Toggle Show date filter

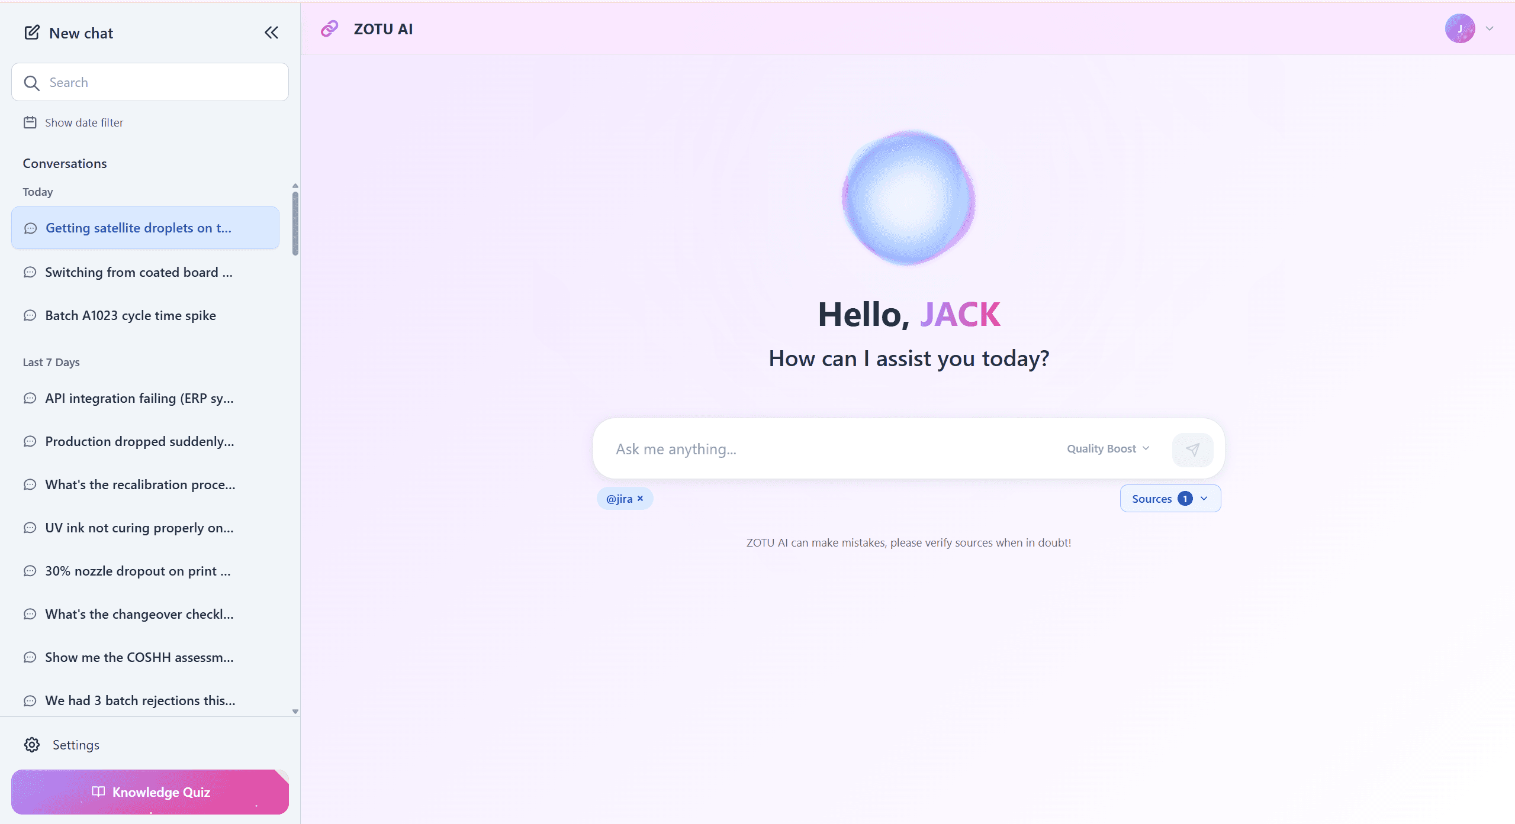[84, 122]
